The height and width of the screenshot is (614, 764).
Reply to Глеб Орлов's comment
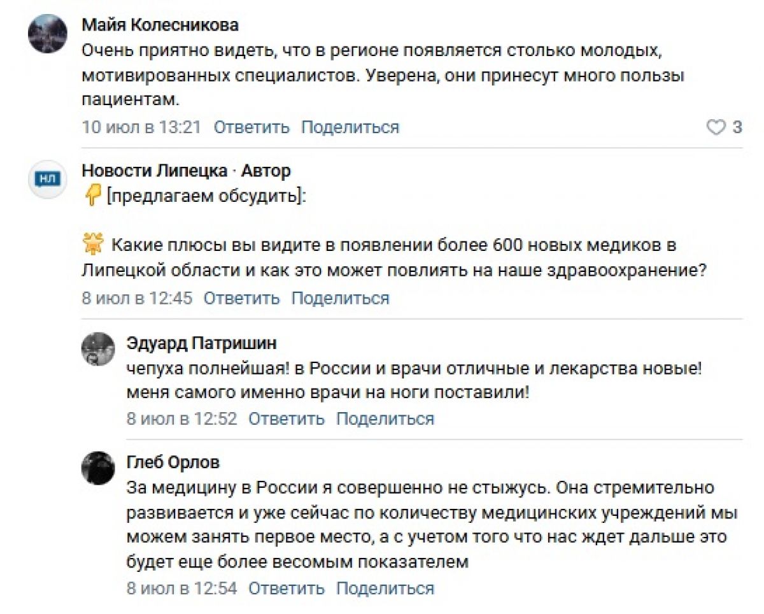pyautogui.click(x=286, y=588)
